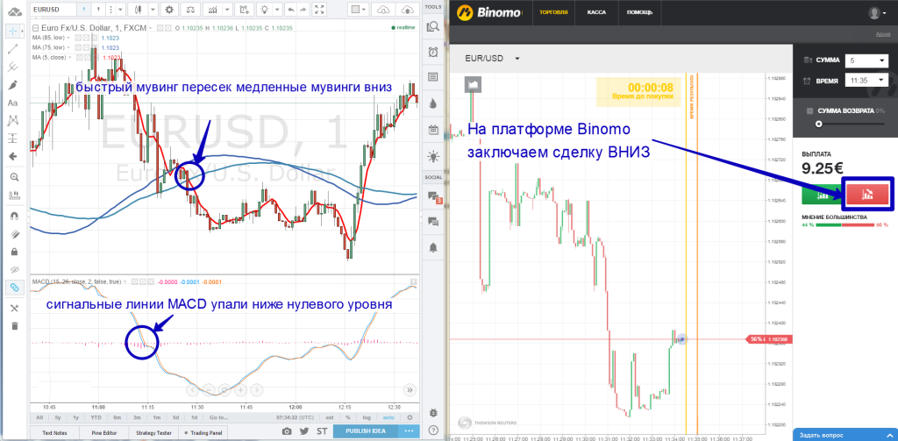Click the save chart cloud upload icon
This screenshot has height=441, width=898.
click(x=407, y=9)
